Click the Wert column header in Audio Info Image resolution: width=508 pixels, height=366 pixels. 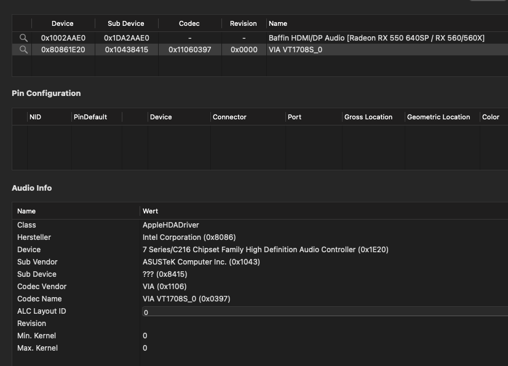151,211
